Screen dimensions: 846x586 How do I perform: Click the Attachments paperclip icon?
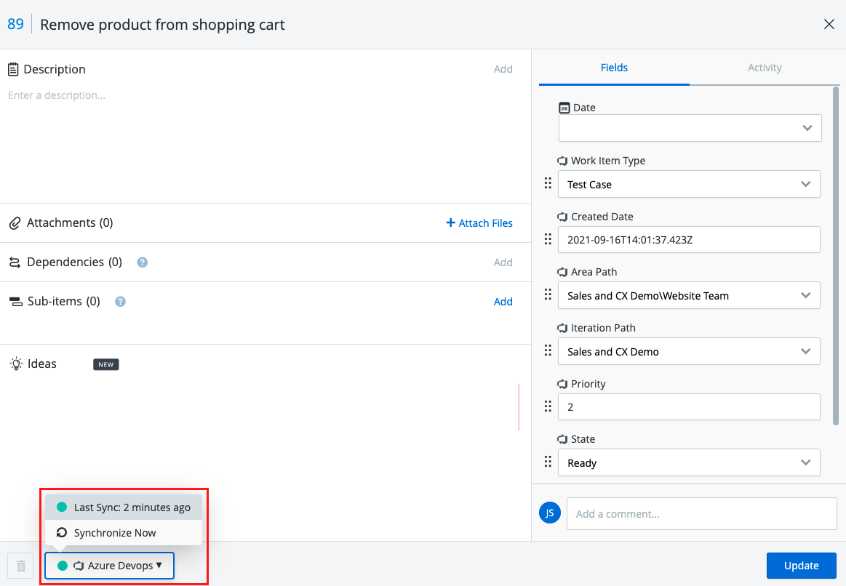coord(15,223)
